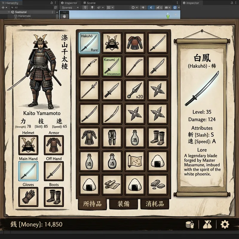
Task: Click the Helmet equipment slot
Action: click(x=28, y=145)
